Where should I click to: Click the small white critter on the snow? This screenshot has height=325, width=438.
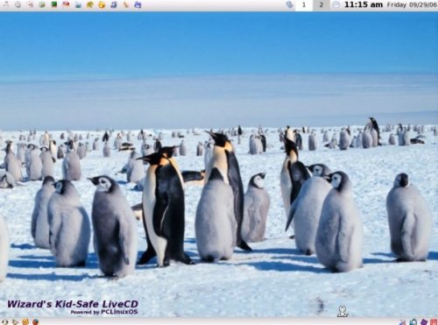343,311
